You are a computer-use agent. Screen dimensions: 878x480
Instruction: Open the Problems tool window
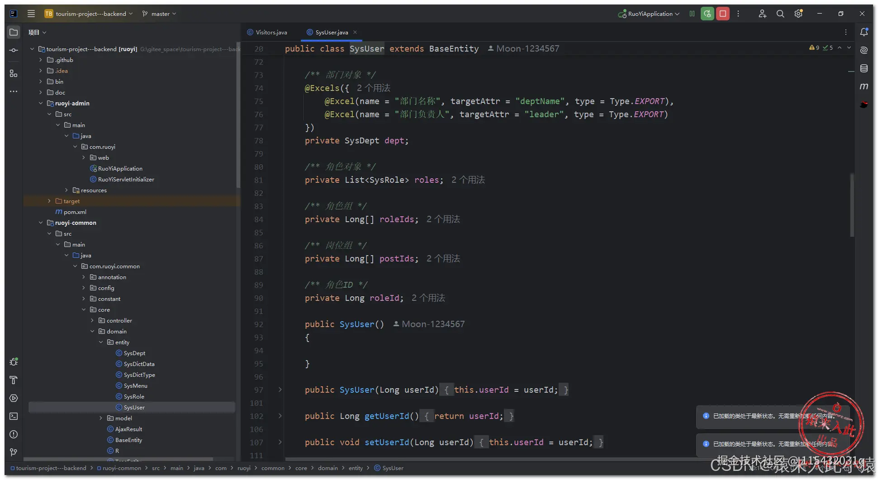coord(14,434)
